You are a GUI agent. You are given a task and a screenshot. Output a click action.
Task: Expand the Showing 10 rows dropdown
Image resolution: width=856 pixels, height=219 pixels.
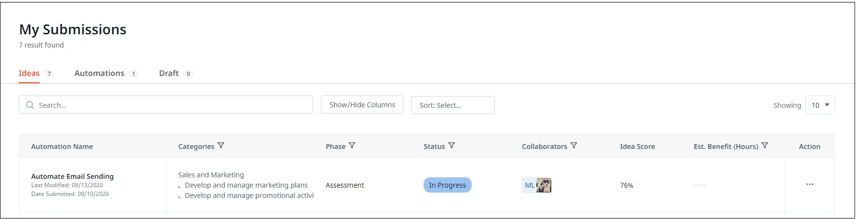click(820, 105)
